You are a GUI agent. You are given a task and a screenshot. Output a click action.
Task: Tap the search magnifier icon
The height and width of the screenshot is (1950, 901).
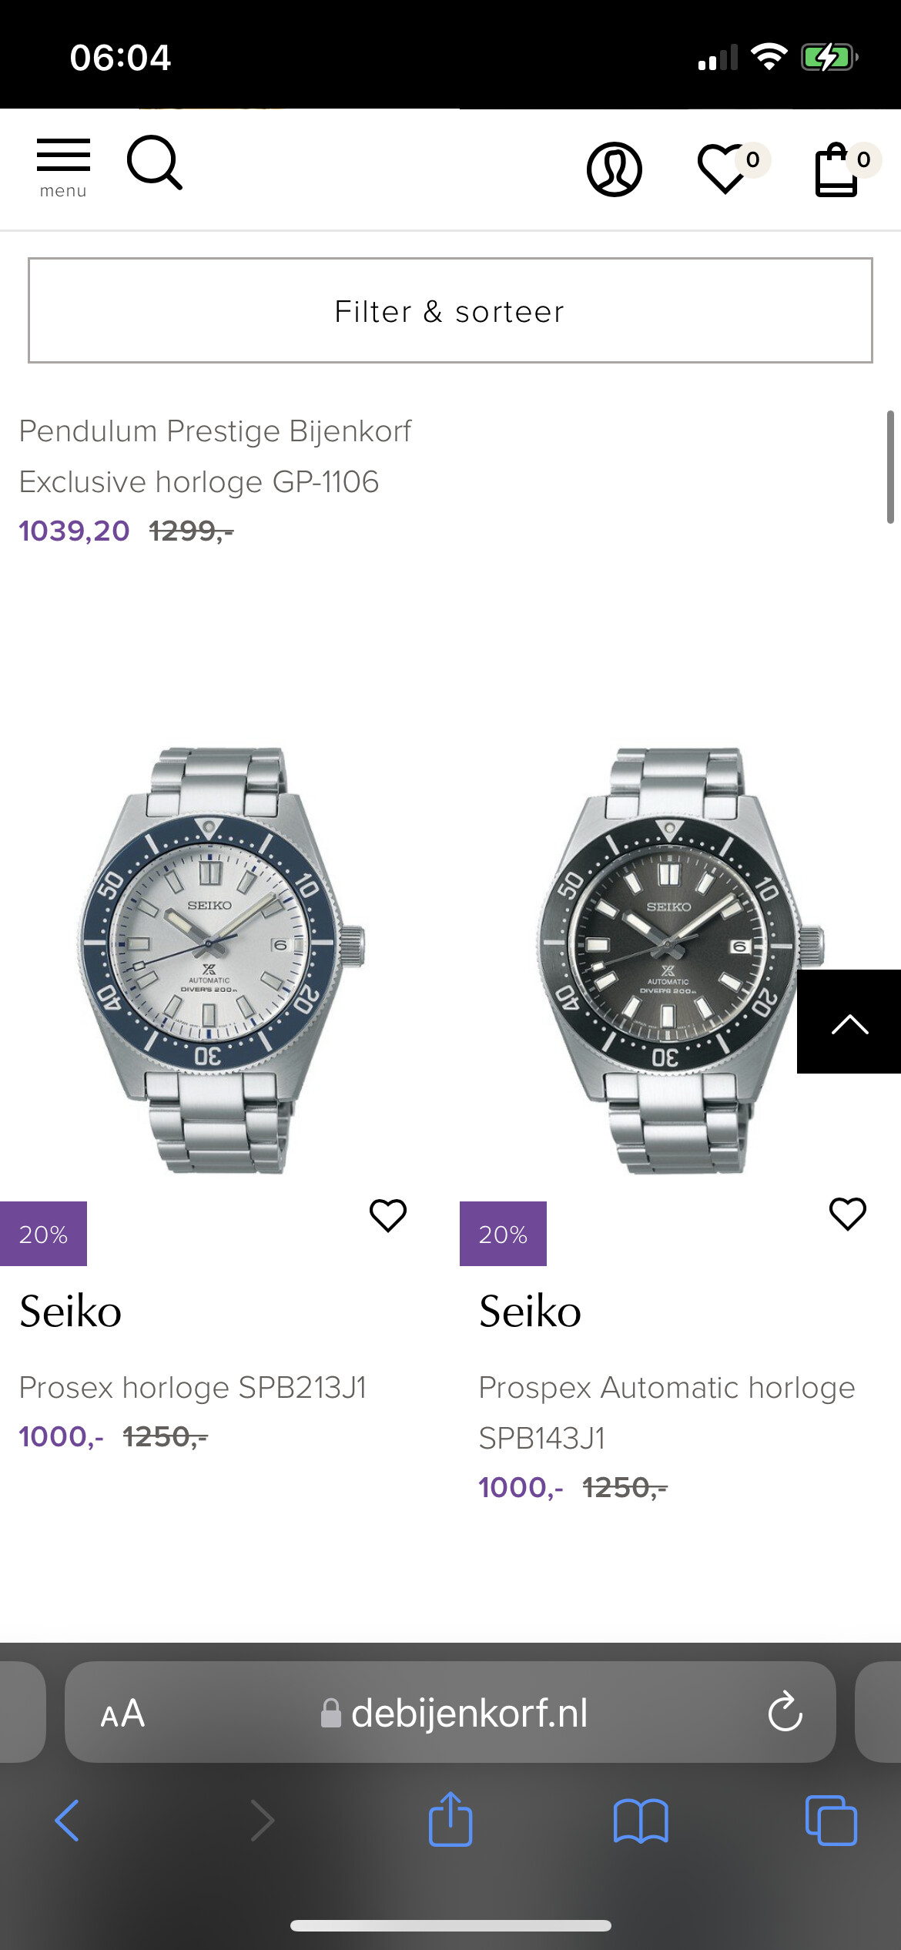tap(154, 162)
